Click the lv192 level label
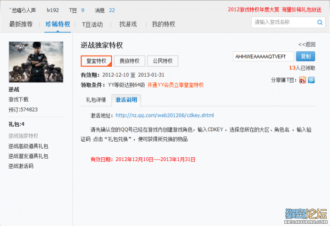 click(53, 10)
